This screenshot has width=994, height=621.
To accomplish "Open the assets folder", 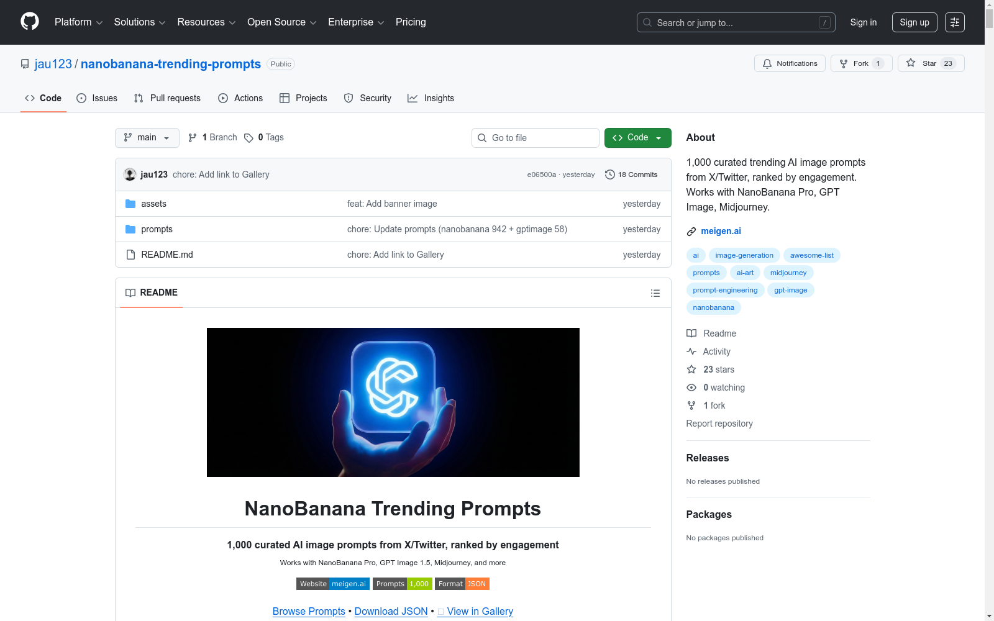I will [153, 204].
